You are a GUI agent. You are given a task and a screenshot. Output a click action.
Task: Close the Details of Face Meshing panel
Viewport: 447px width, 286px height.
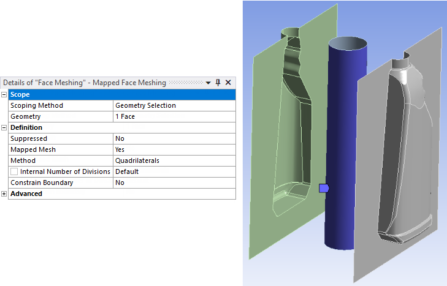tap(228, 83)
